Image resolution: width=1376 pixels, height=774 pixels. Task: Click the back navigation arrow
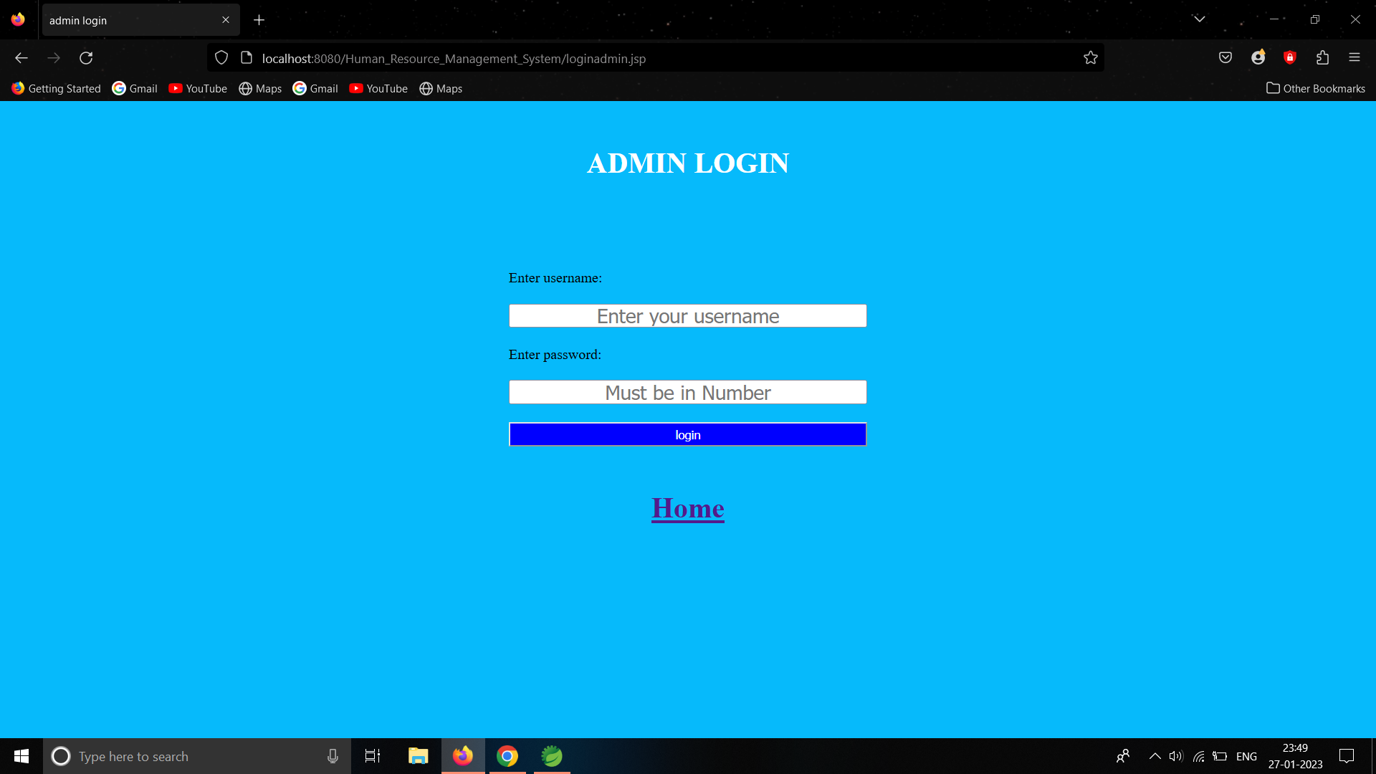click(x=21, y=58)
